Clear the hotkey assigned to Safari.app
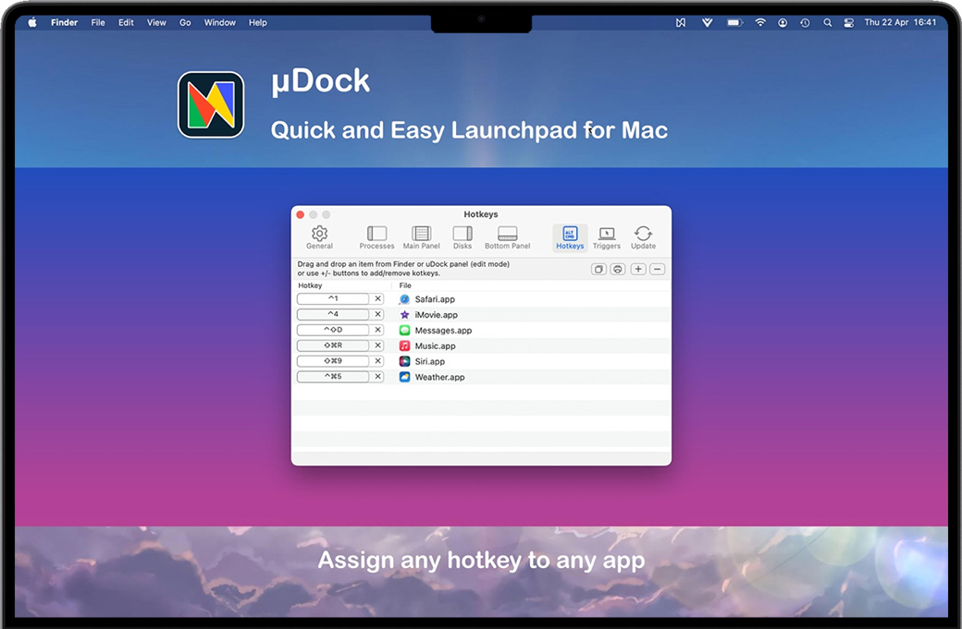Image resolution: width=962 pixels, height=629 pixels. click(377, 299)
